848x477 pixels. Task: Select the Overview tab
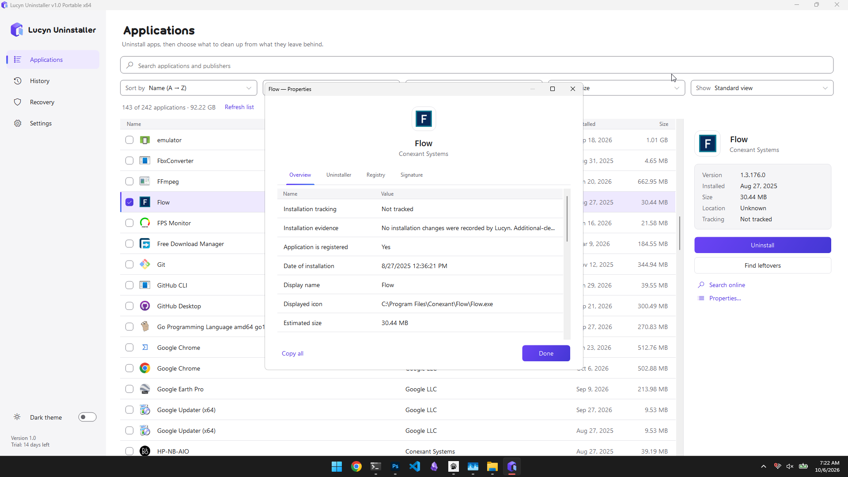(300, 175)
